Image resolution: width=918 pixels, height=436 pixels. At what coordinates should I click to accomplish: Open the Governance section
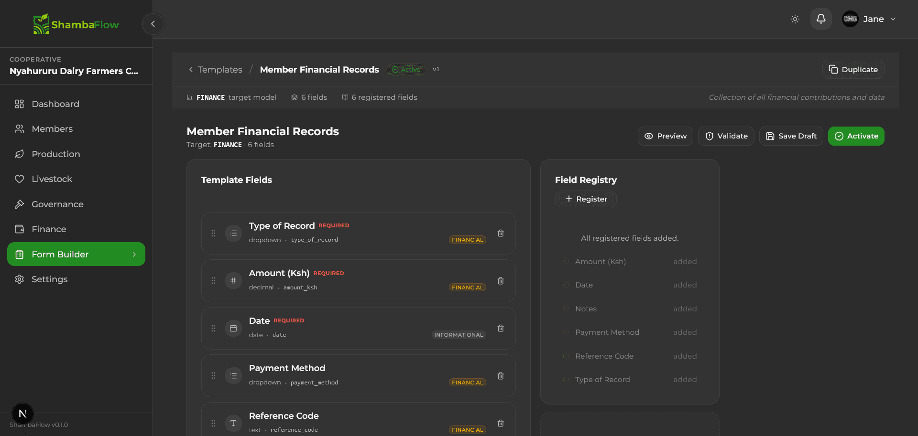tap(76, 204)
